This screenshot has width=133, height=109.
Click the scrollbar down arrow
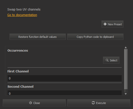click(x=126, y=94)
